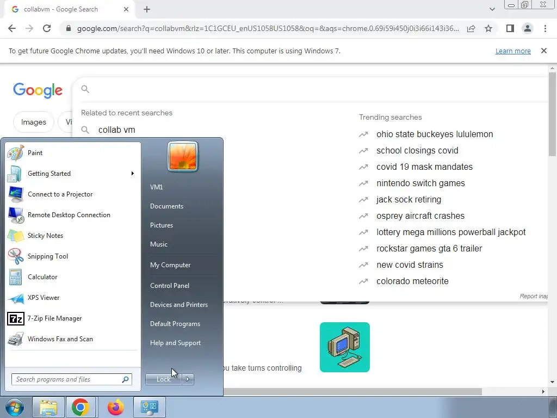557x418 pixels.
Task: Click the share page icon in address bar
Action: [471, 28]
